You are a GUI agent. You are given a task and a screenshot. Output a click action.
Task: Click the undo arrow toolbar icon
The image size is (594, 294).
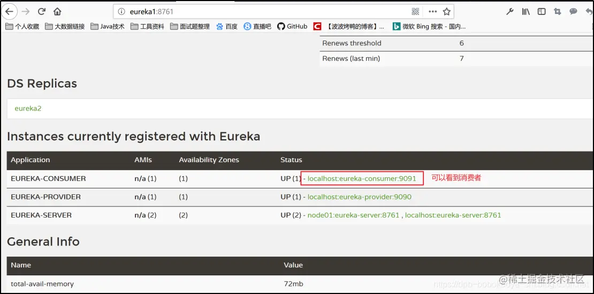click(x=589, y=12)
